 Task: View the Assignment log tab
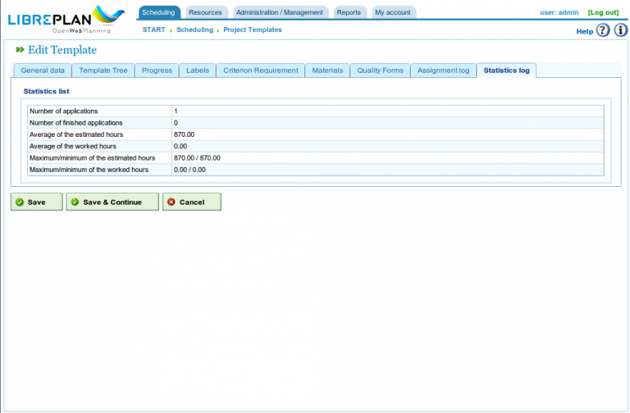point(443,70)
